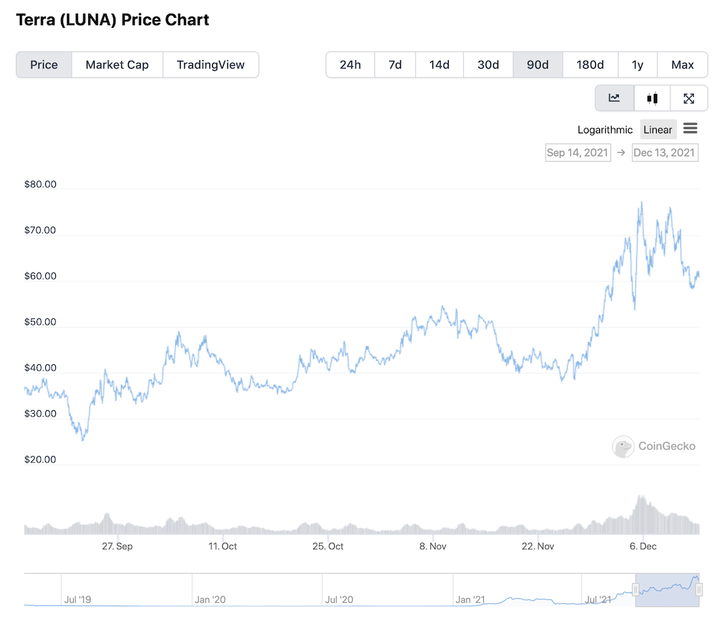This screenshot has height=618, width=717.
Task: Edit the Sep 14, 2021 start date
Action: pyautogui.click(x=578, y=153)
